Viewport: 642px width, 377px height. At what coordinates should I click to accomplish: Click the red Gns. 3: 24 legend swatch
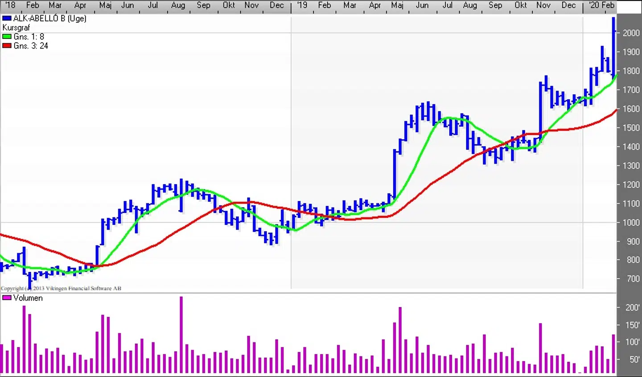pos(7,46)
